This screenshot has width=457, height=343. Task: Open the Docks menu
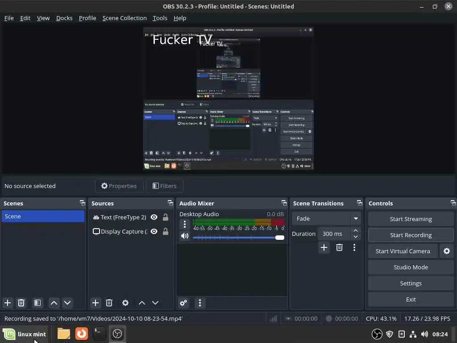(64, 18)
